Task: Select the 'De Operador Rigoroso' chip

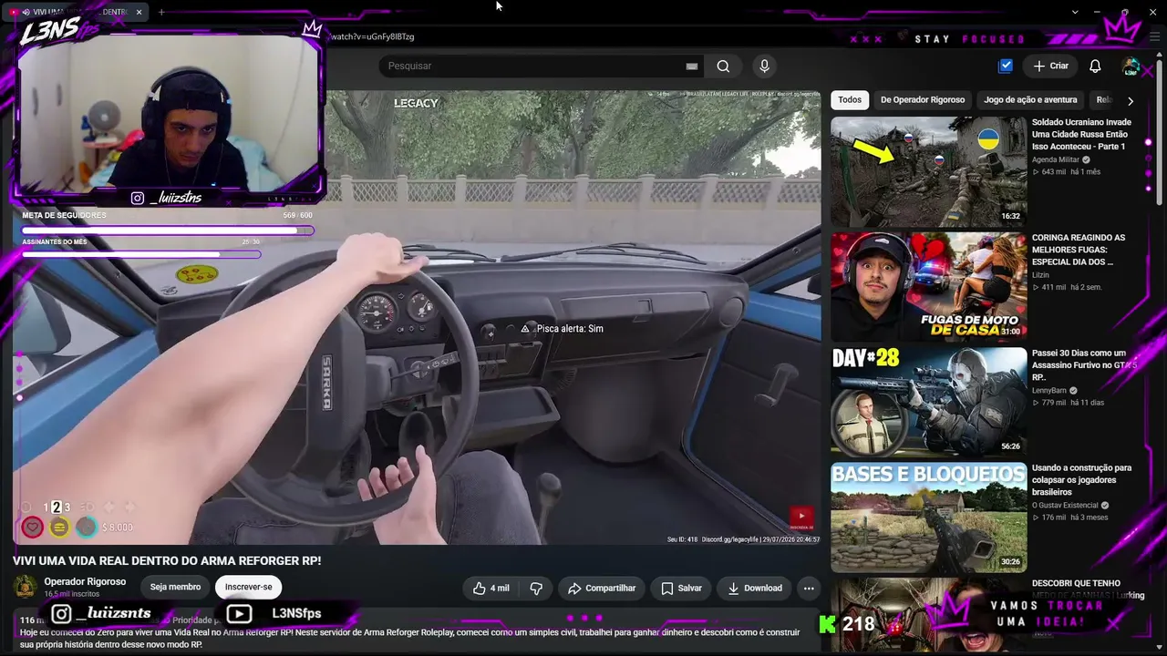Action: [923, 100]
